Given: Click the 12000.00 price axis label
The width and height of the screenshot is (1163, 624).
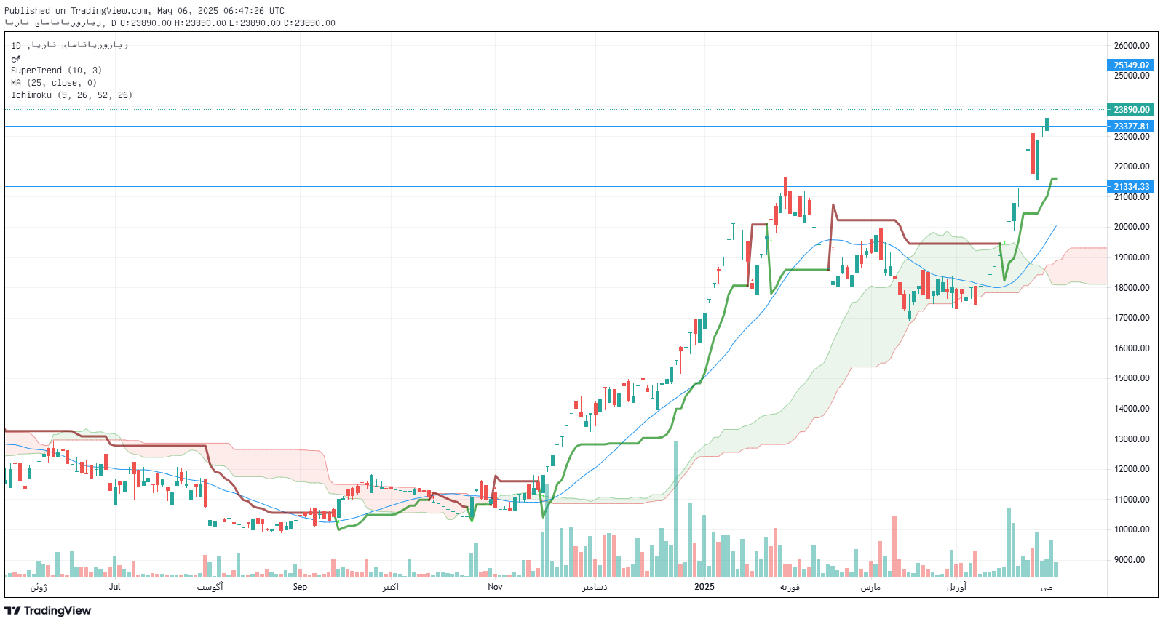Looking at the screenshot, I should click(1132, 469).
